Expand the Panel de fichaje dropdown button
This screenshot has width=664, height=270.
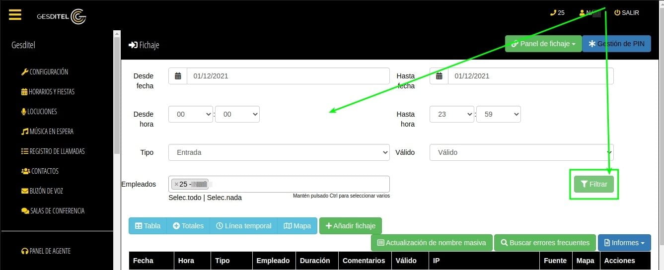click(x=543, y=44)
